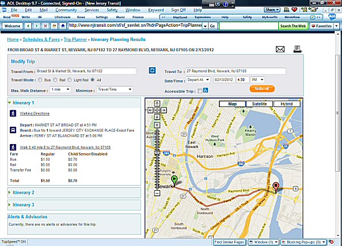Open the Trip Planner breadcrumb link

pyautogui.click(x=75, y=39)
